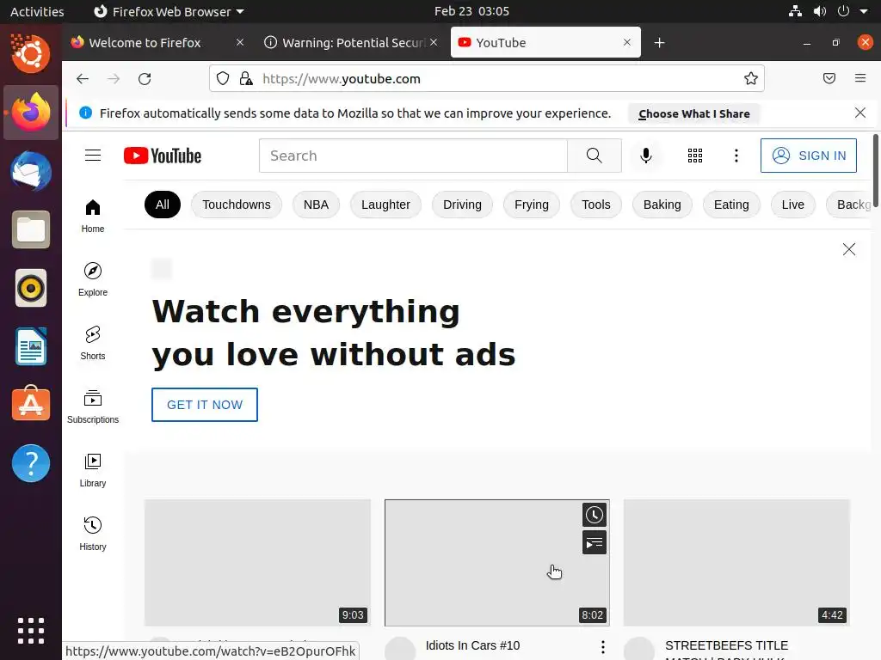The height and width of the screenshot is (660, 881).
Task: Switch to Welcome to Firefox tab
Action: pyautogui.click(x=145, y=43)
